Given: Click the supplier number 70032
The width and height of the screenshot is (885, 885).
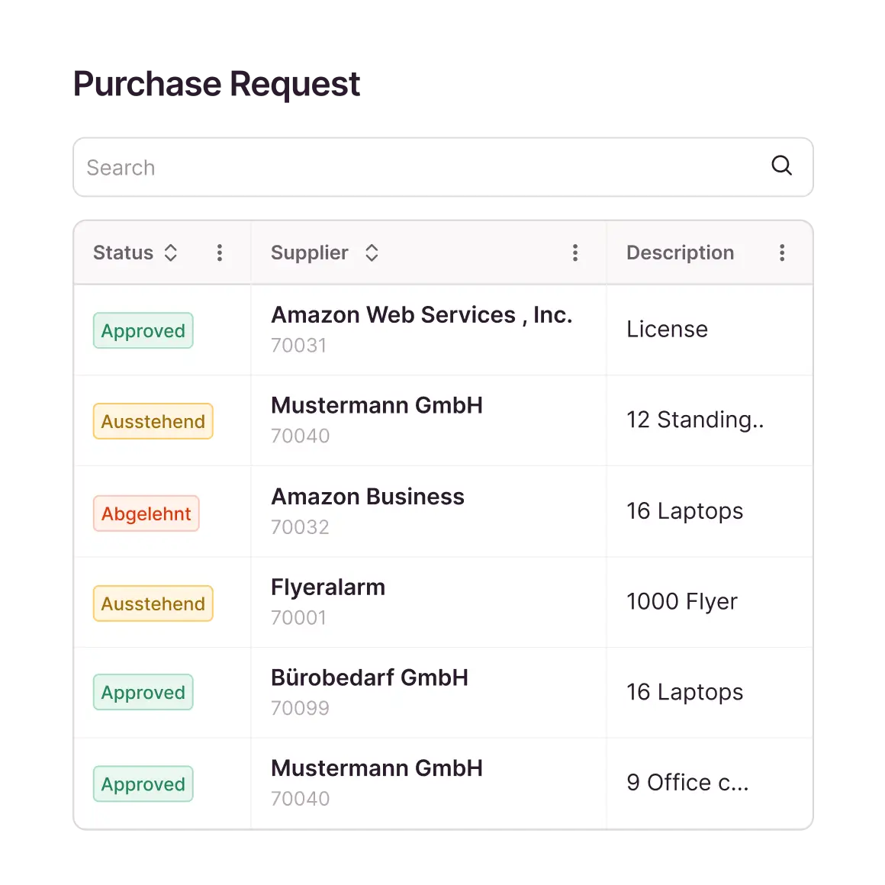Looking at the screenshot, I should 300,527.
